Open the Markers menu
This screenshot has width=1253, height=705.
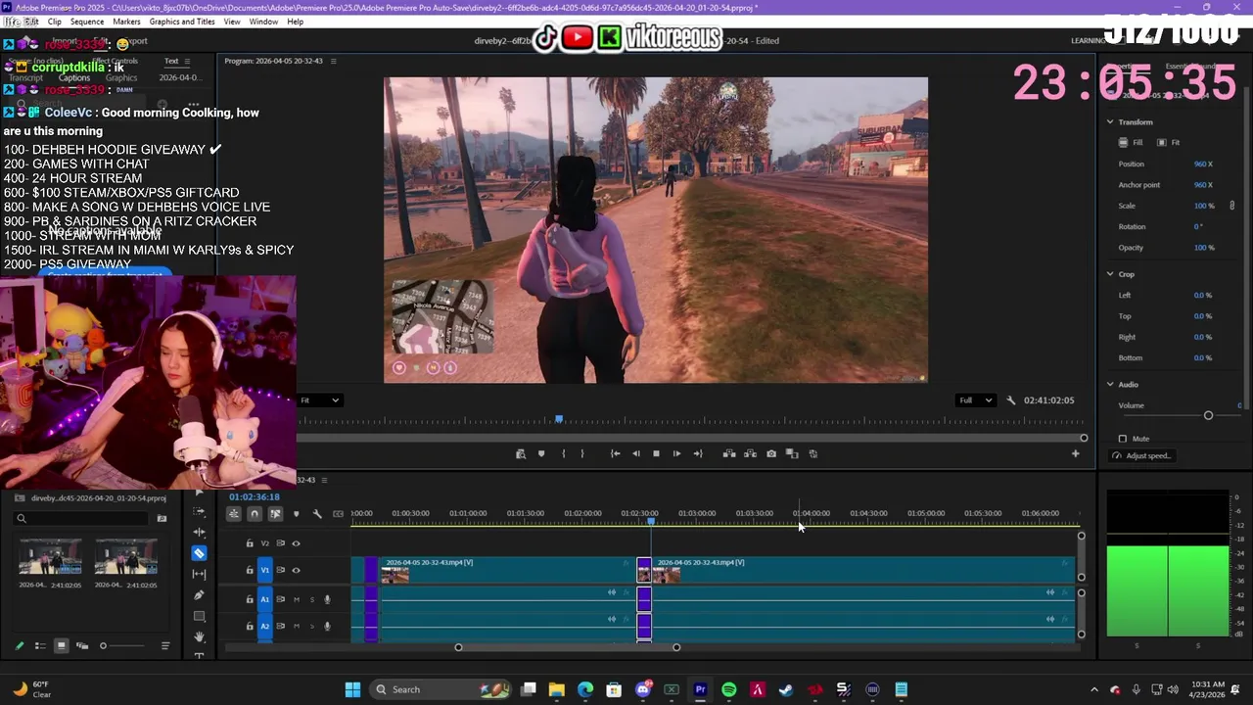tap(126, 22)
